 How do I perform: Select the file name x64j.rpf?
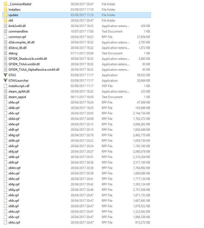point(13,152)
